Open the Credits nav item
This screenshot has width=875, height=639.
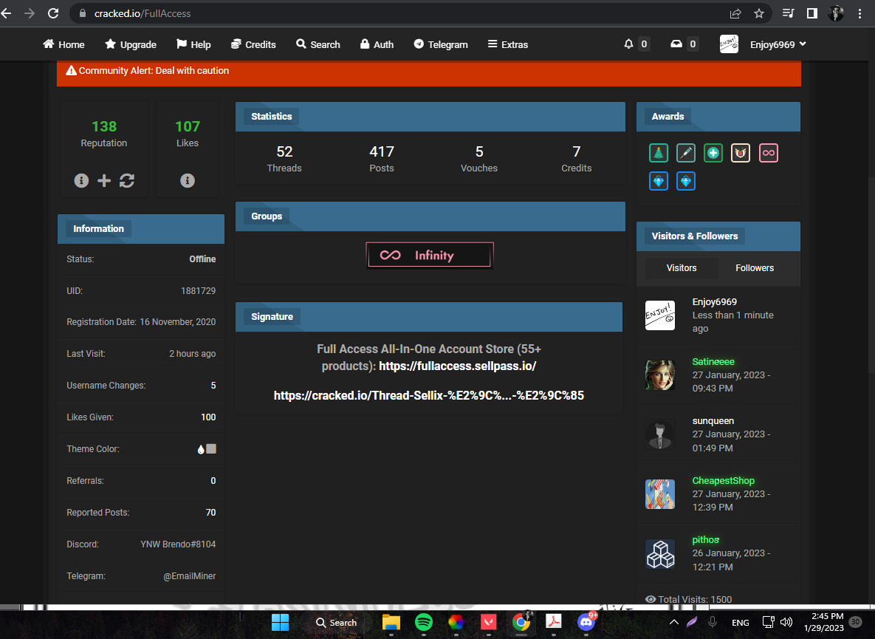click(x=253, y=44)
